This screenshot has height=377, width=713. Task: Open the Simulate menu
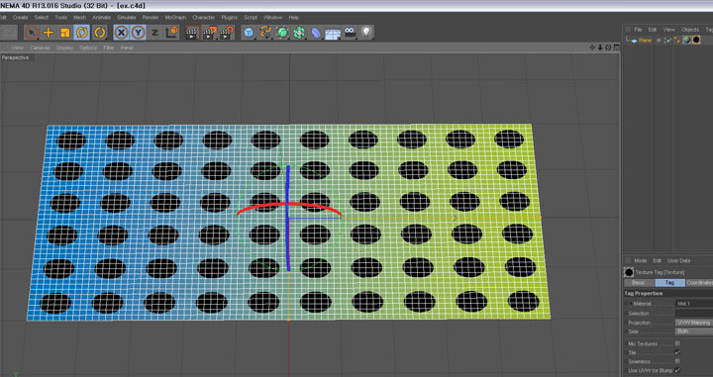(x=127, y=17)
